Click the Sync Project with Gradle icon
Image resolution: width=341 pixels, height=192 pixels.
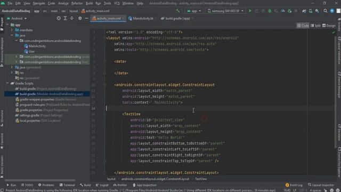tap(304, 11)
